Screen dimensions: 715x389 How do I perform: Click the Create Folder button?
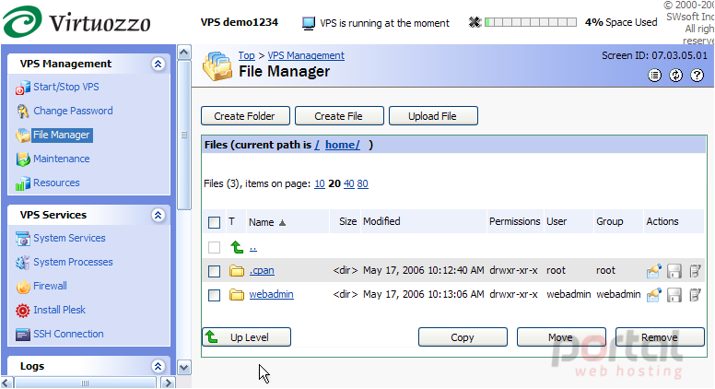(245, 116)
